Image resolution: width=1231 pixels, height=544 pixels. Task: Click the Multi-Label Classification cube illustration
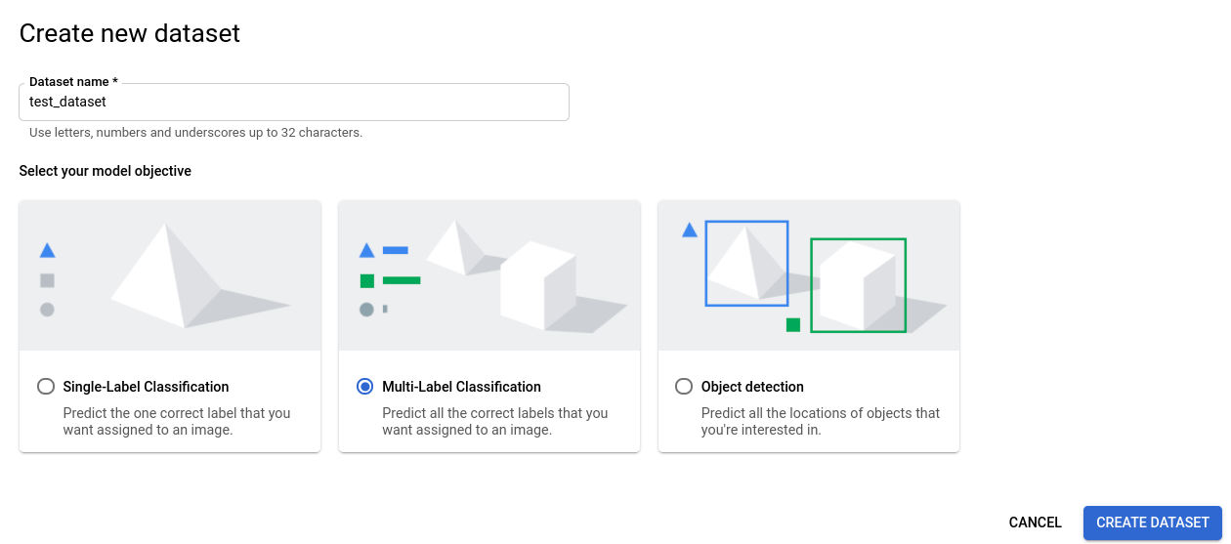click(537, 285)
